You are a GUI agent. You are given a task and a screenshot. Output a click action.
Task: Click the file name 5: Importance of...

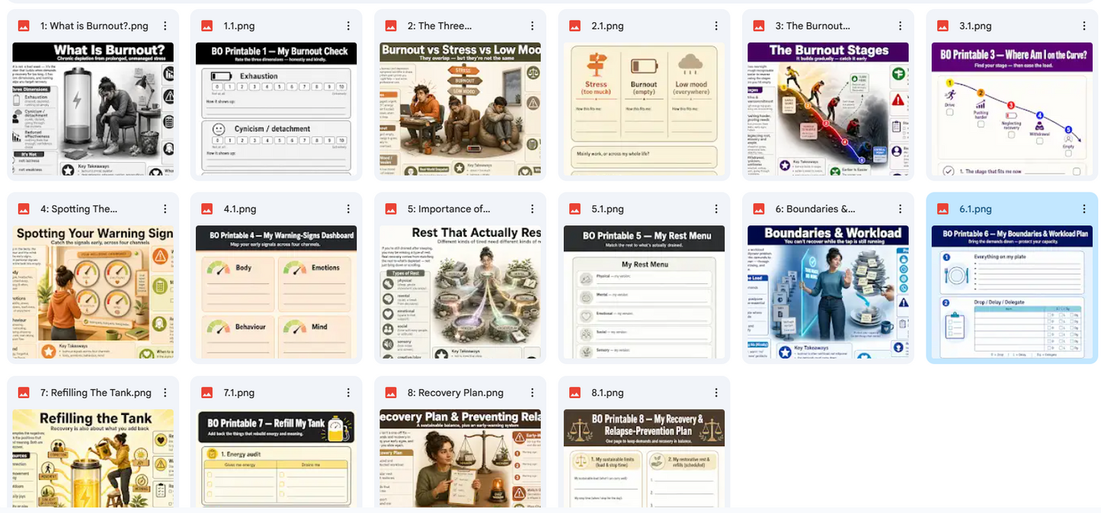[449, 209]
